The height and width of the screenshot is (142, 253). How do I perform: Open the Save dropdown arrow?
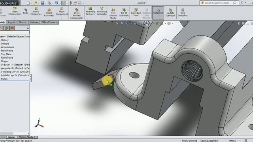coord(46,3)
